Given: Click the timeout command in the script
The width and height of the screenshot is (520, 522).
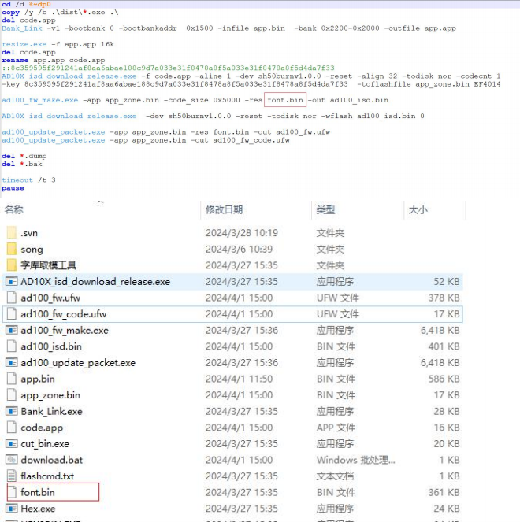Looking at the screenshot, I should tap(17, 180).
